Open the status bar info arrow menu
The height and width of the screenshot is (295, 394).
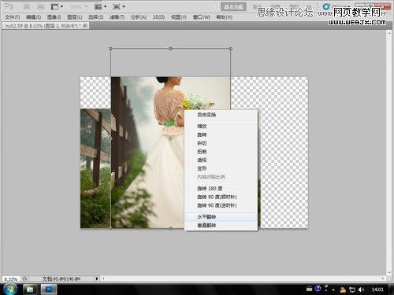pyautogui.click(x=97, y=278)
